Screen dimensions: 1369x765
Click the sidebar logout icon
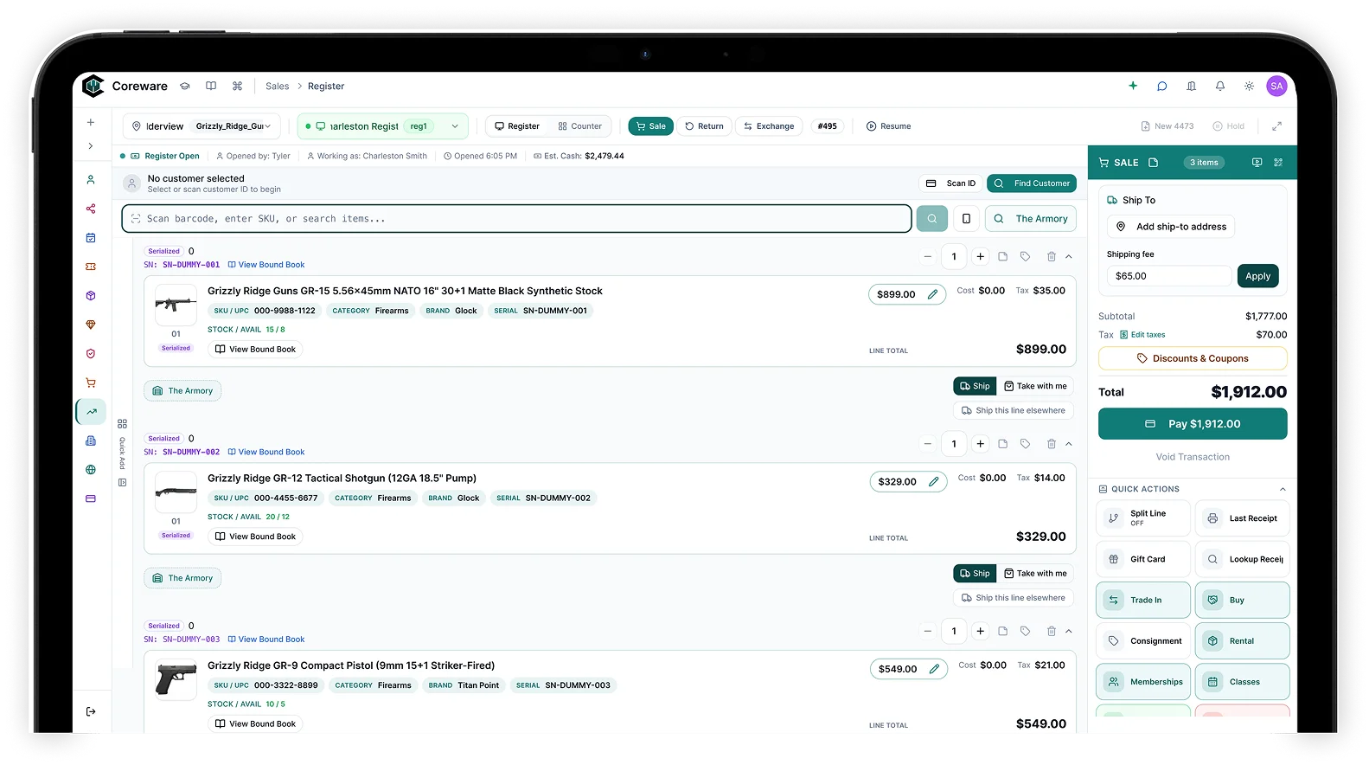coord(91,711)
